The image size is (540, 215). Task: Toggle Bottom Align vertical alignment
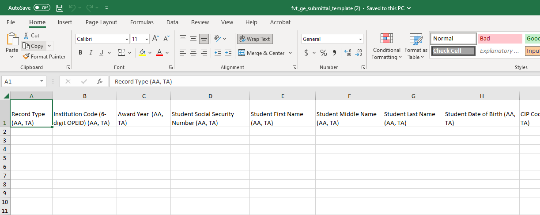(204, 39)
